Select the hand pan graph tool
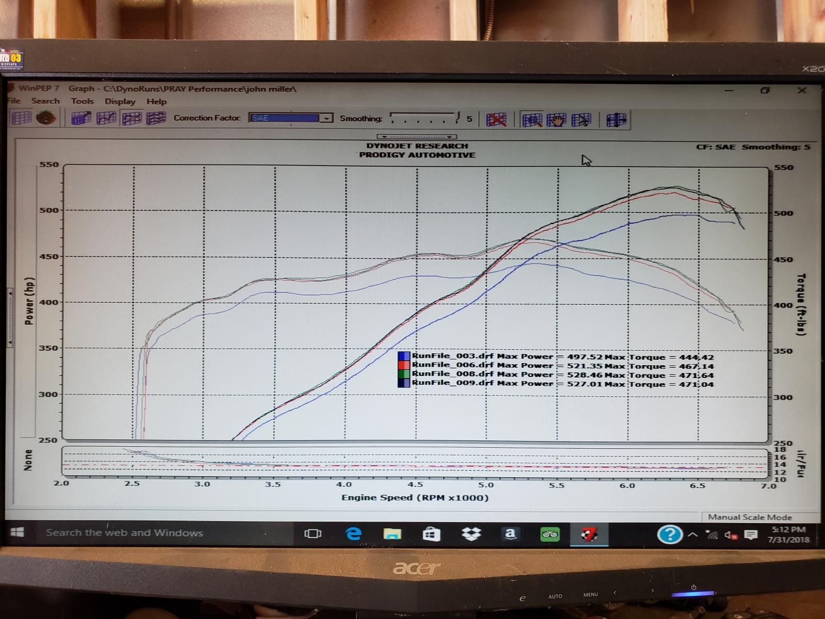Viewport: 825px width, 619px height. pos(556,120)
